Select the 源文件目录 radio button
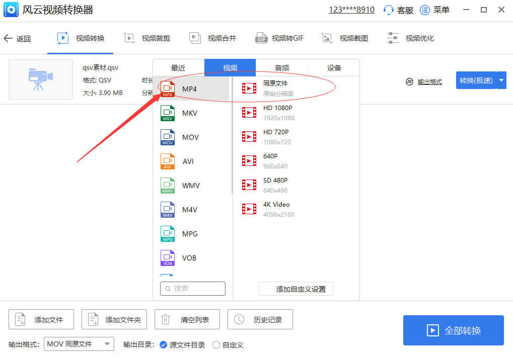This screenshot has width=513, height=358. point(163,344)
